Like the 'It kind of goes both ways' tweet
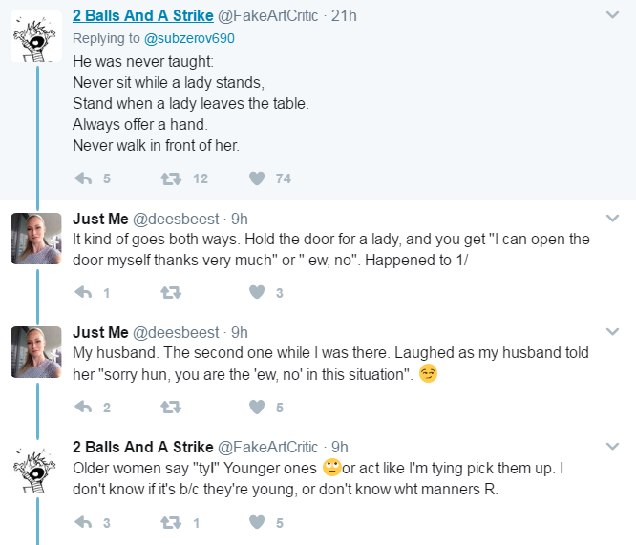The width and height of the screenshot is (636, 545). [257, 292]
